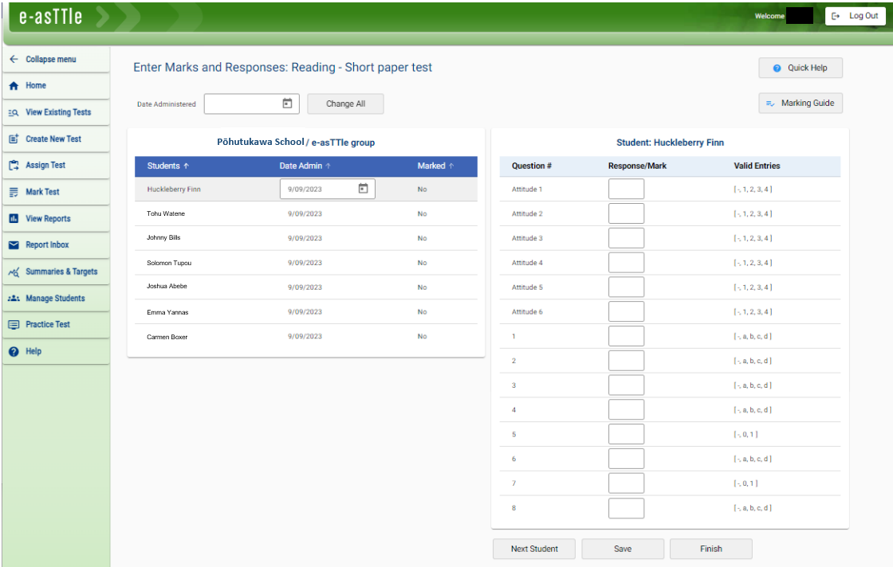Click Log Out in the header

[856, 16]
